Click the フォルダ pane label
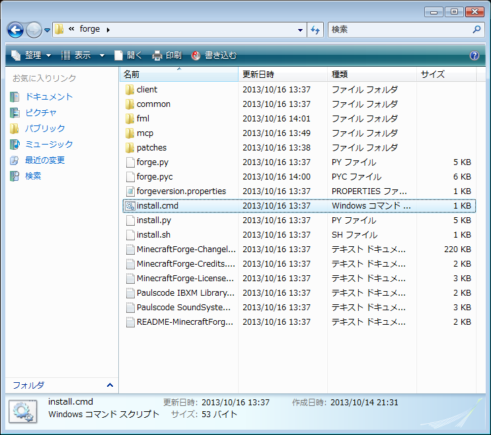 pos(28,385)
